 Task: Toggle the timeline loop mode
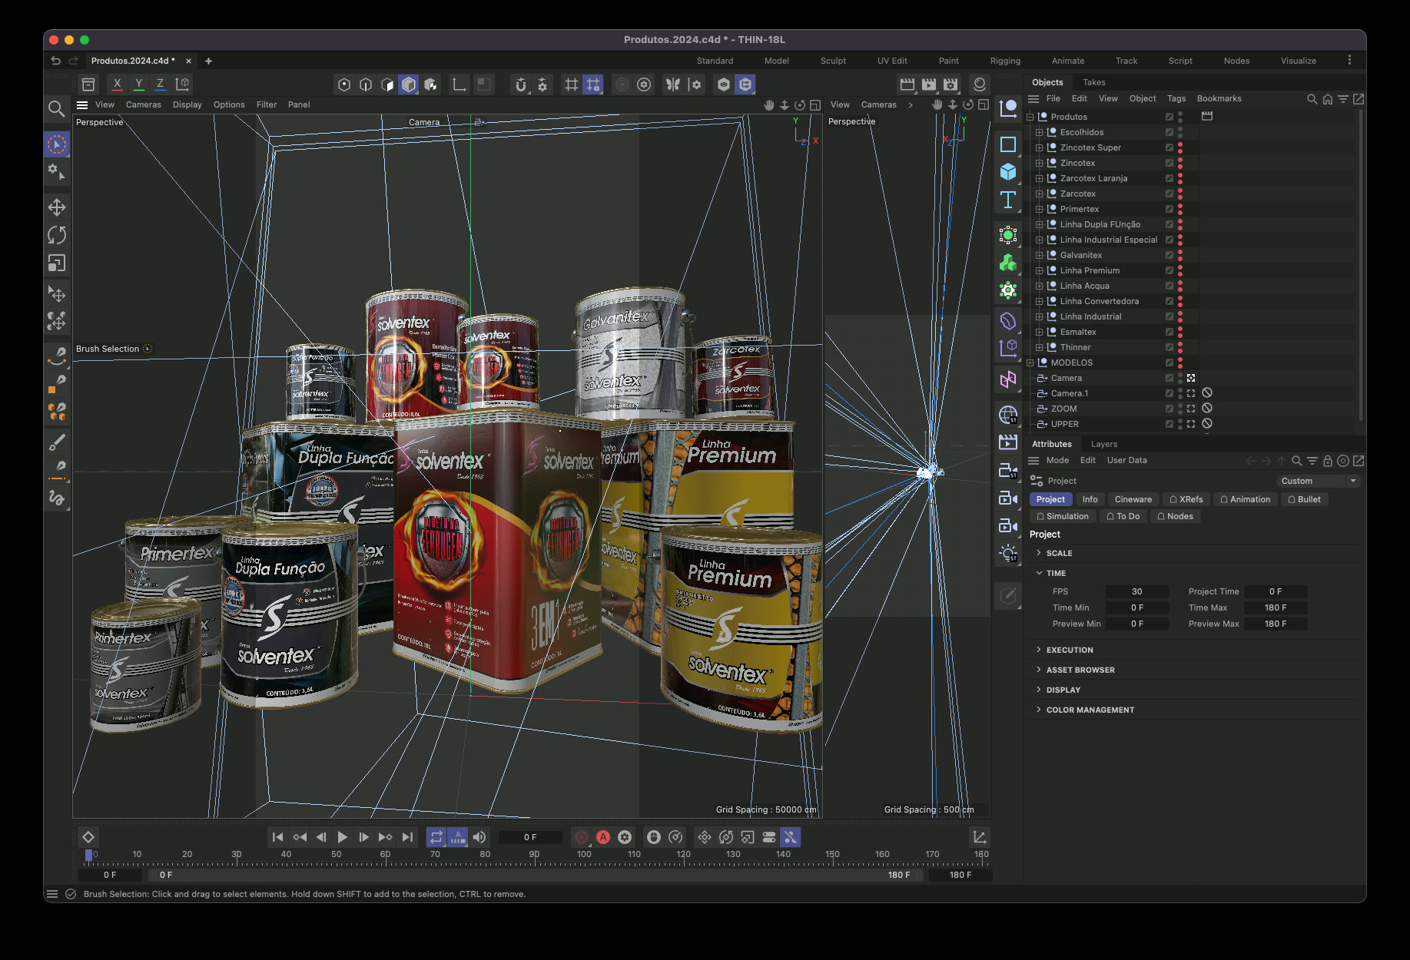click(x=436, y=837)
